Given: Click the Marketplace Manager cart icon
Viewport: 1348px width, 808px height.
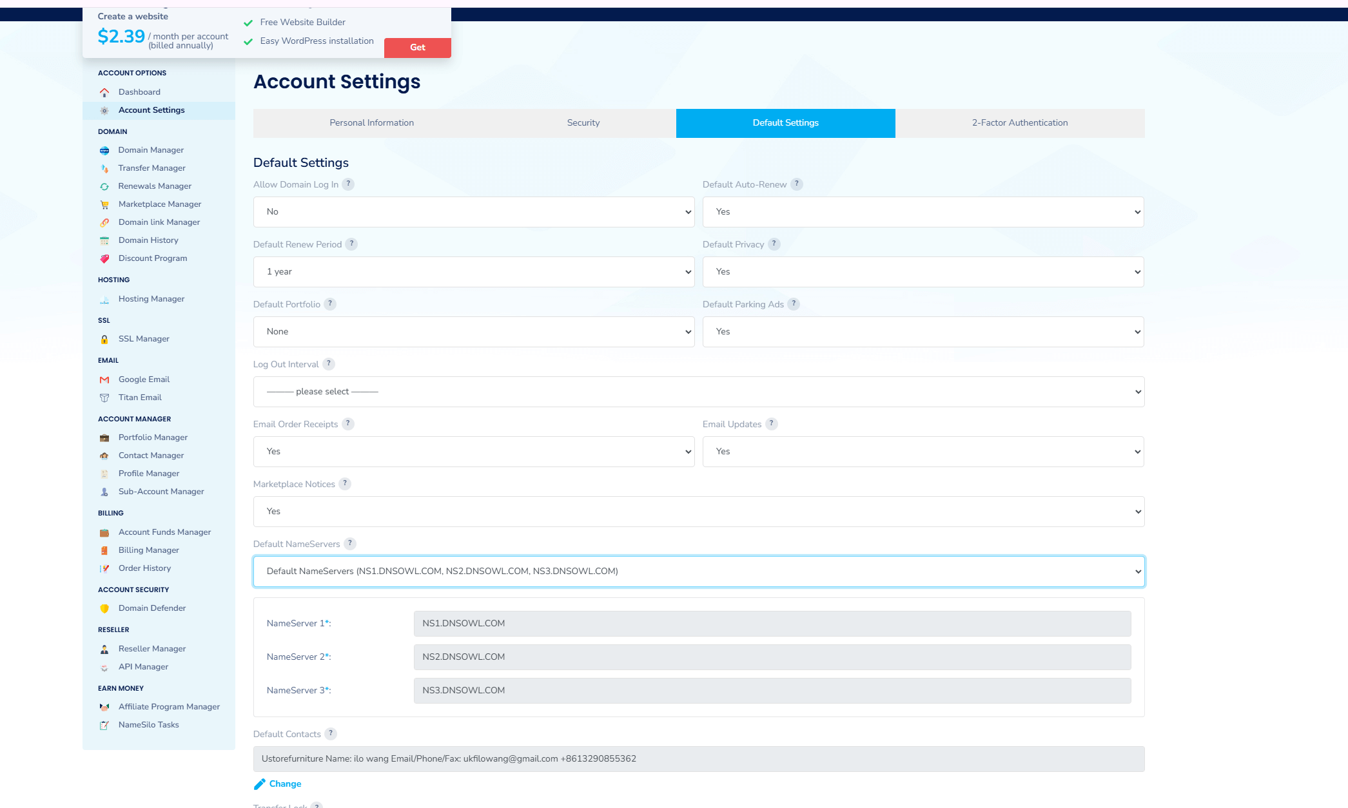Looking at the screenshot, I should 104,204.
